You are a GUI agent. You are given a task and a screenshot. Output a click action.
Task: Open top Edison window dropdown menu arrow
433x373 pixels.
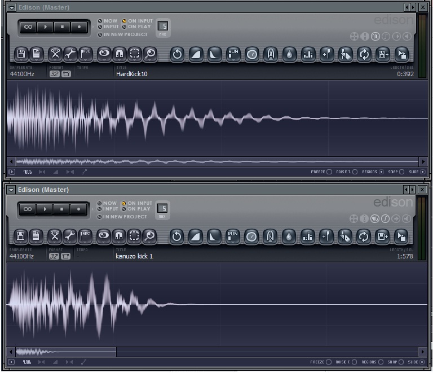click(11, 7)
